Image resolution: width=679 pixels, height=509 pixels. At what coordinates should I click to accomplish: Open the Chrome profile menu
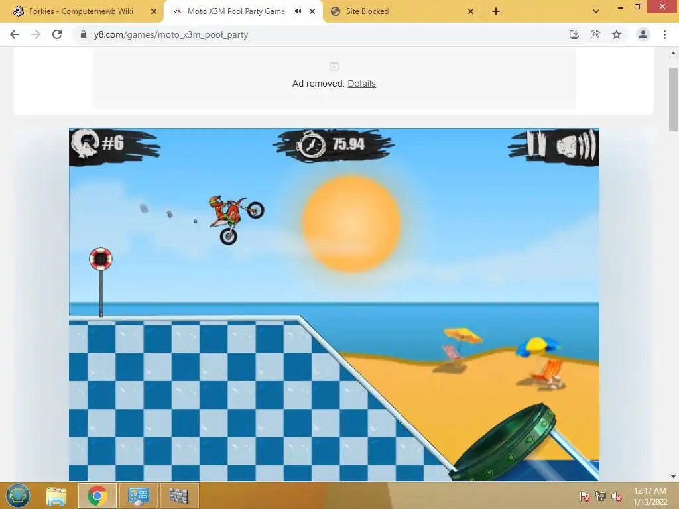click(643, 34)
